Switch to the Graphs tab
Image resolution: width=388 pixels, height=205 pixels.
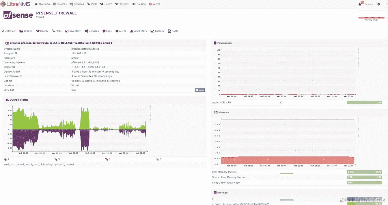[26, 31]
